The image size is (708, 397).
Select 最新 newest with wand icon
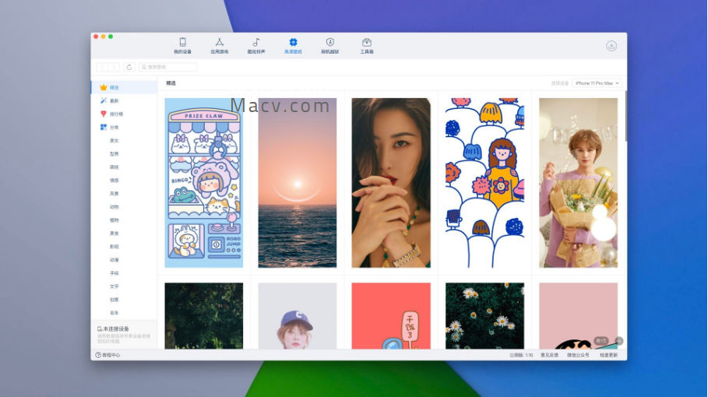124,100
